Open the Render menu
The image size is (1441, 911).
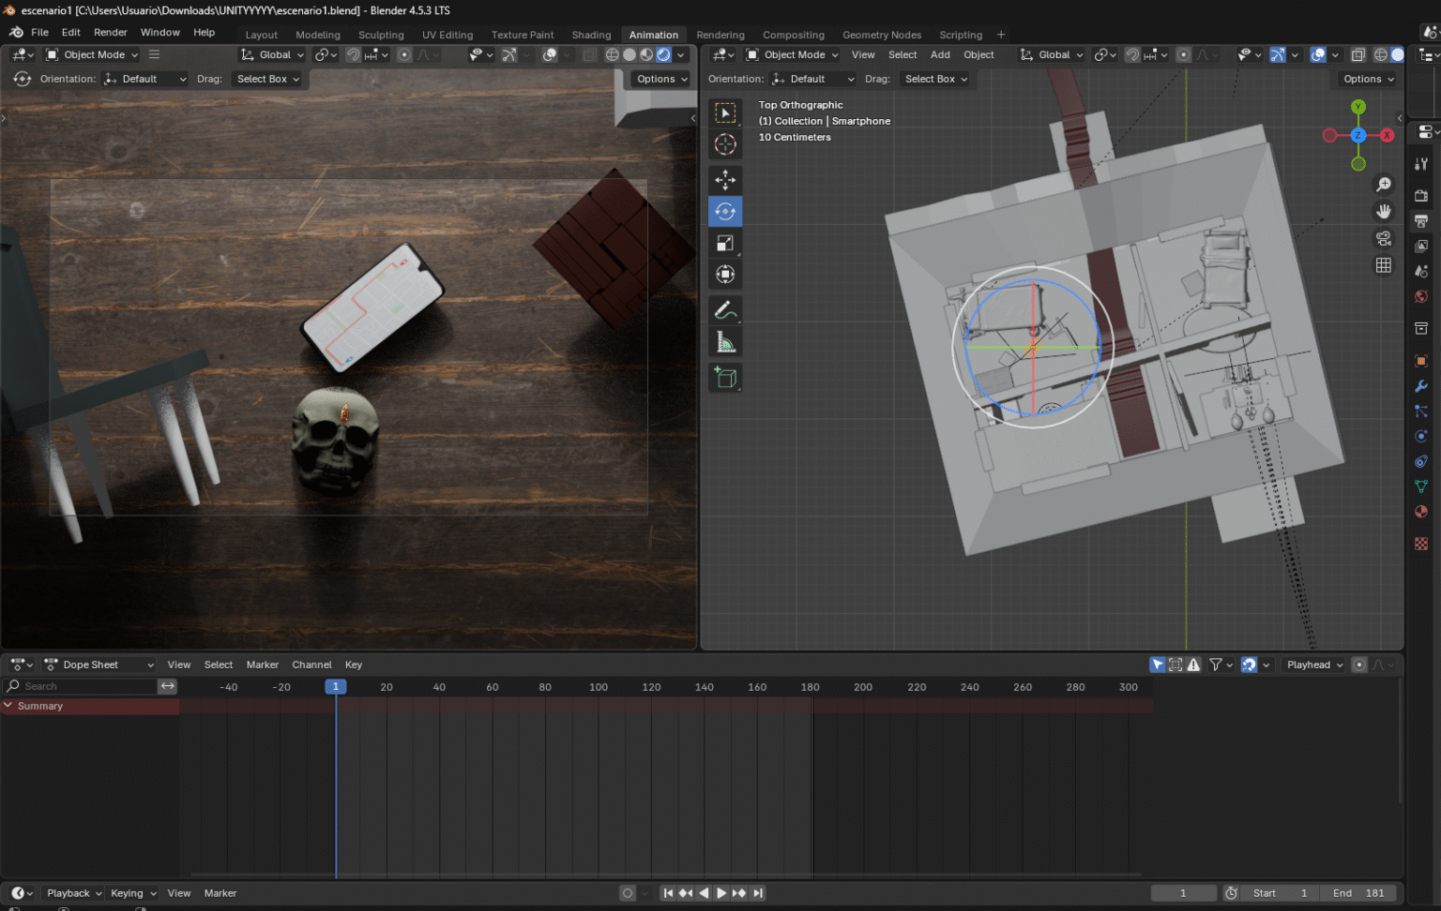[110, 32]
